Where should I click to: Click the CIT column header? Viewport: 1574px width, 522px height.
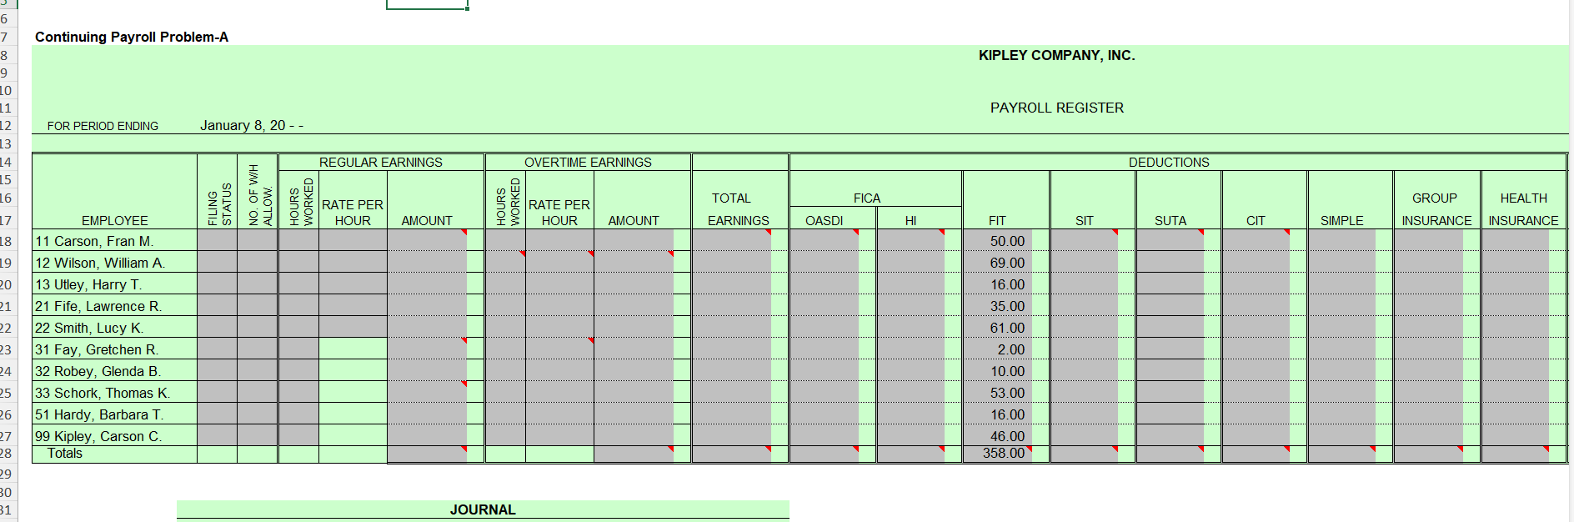click(1256, 220)
